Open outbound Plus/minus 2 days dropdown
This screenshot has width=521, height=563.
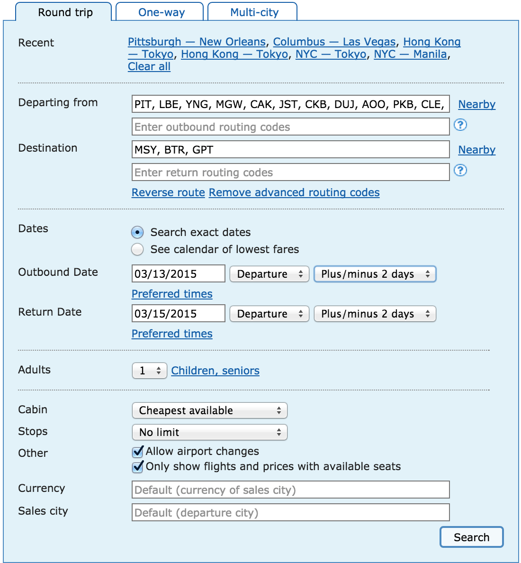(x=375, y=274)
